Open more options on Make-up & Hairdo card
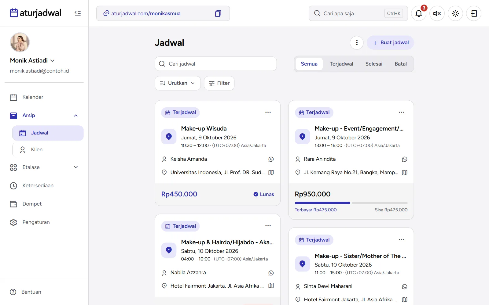 click(x=268, y=226)
